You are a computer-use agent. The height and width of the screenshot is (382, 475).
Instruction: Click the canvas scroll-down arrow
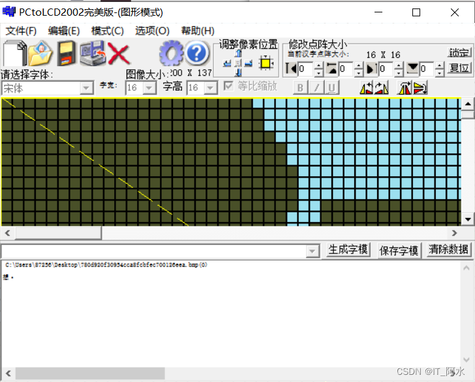pos(468,219)
